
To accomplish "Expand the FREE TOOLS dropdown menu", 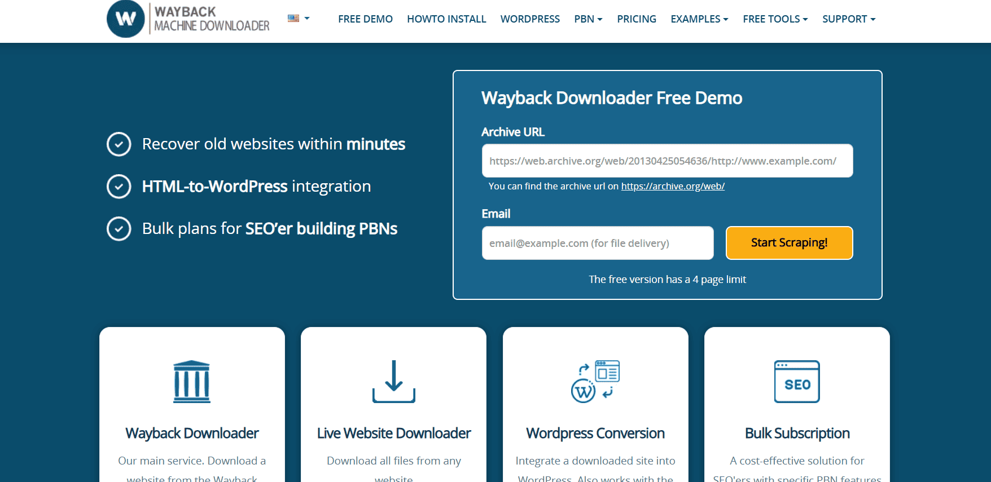I will click(775, 19).
